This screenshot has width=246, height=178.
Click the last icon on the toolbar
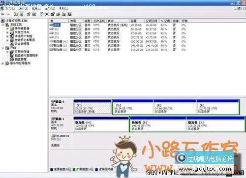point(69,14)
